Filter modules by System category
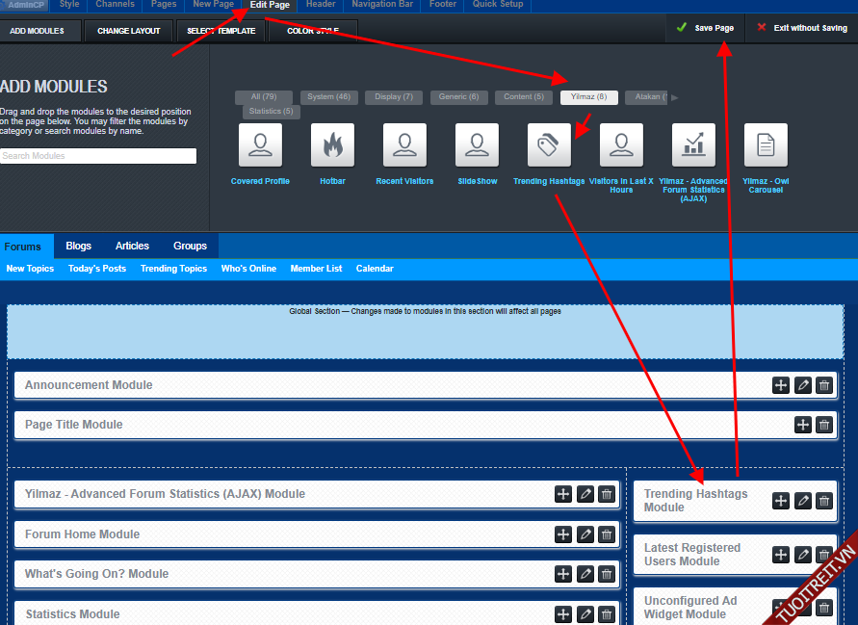The width and height of the screenshot is (858, 625). [x=328, y=97]
